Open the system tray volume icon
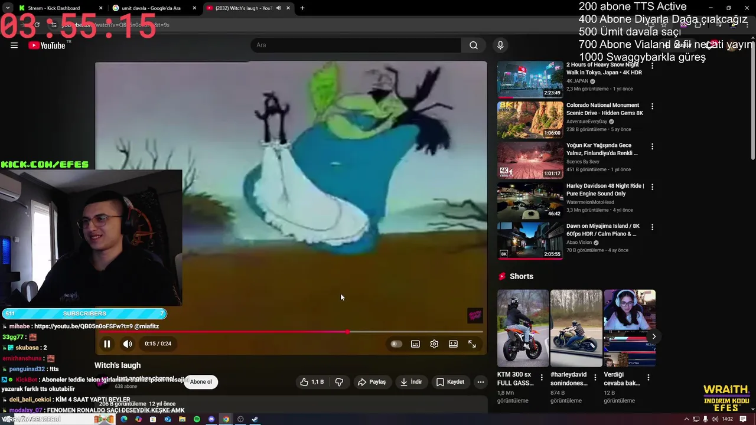Viewport: 756px width, 425px height. pos(715,419)
